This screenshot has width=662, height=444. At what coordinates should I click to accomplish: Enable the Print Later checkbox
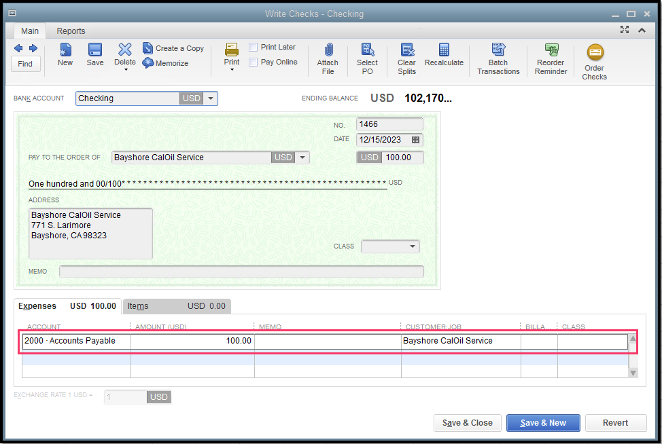[254, 48]
